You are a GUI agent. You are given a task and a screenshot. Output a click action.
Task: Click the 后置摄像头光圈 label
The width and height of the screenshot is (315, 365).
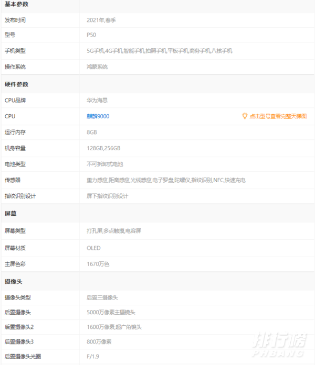(23, 357)
